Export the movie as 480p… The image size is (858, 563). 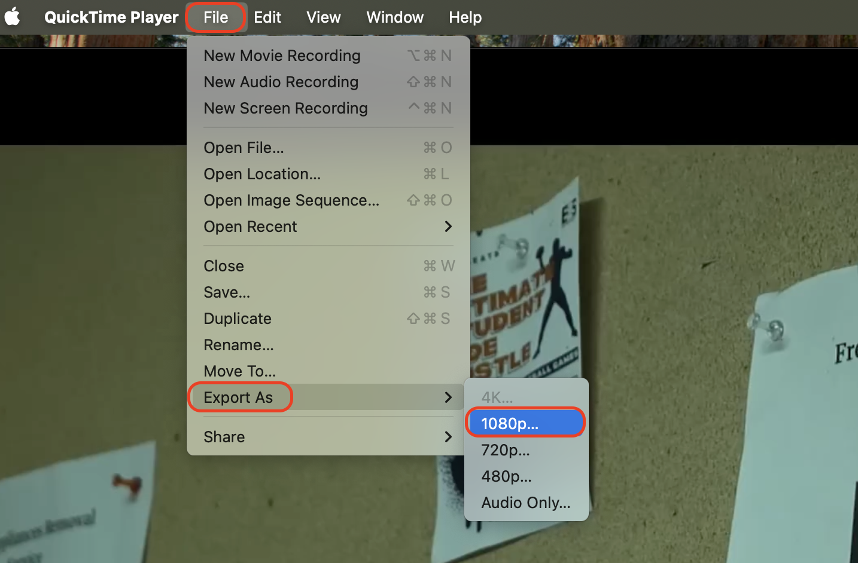click(526, 476)
